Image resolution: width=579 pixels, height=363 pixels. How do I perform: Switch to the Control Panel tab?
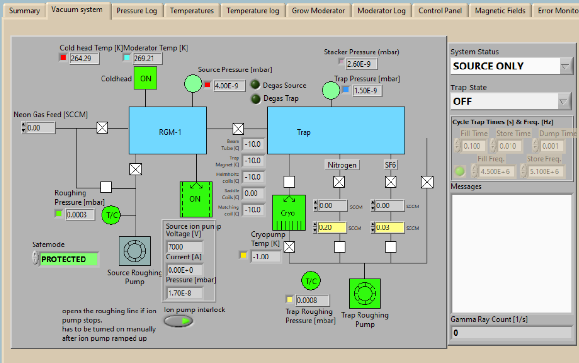[440, 11]
